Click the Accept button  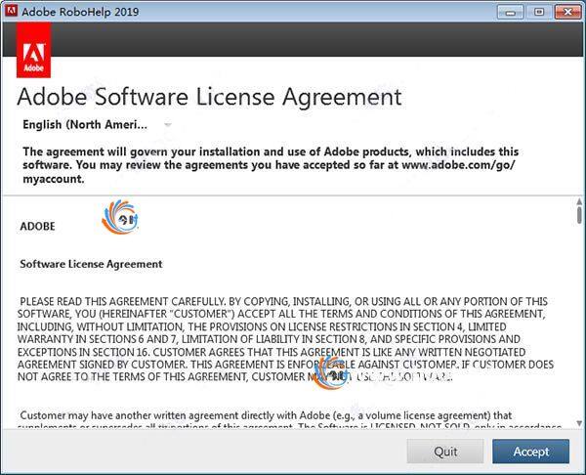coord(530,452)
